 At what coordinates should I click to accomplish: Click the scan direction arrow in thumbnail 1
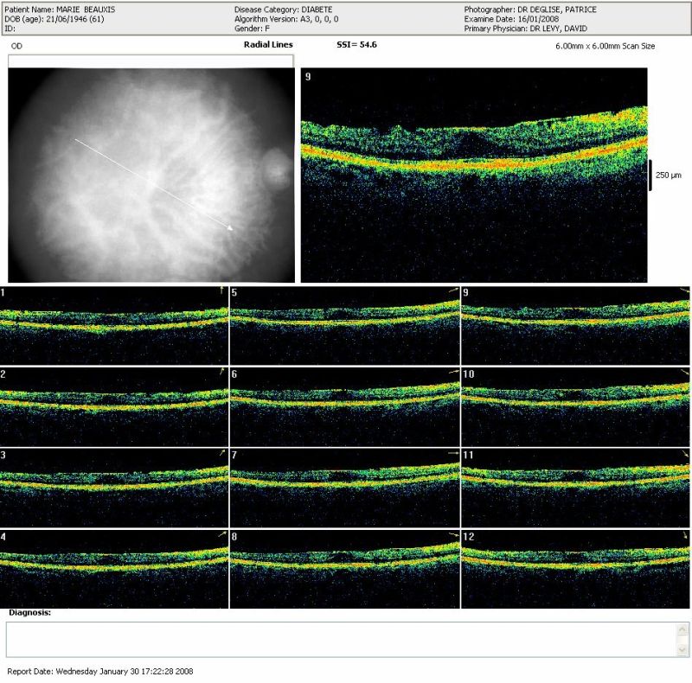(x=221, y=291)
